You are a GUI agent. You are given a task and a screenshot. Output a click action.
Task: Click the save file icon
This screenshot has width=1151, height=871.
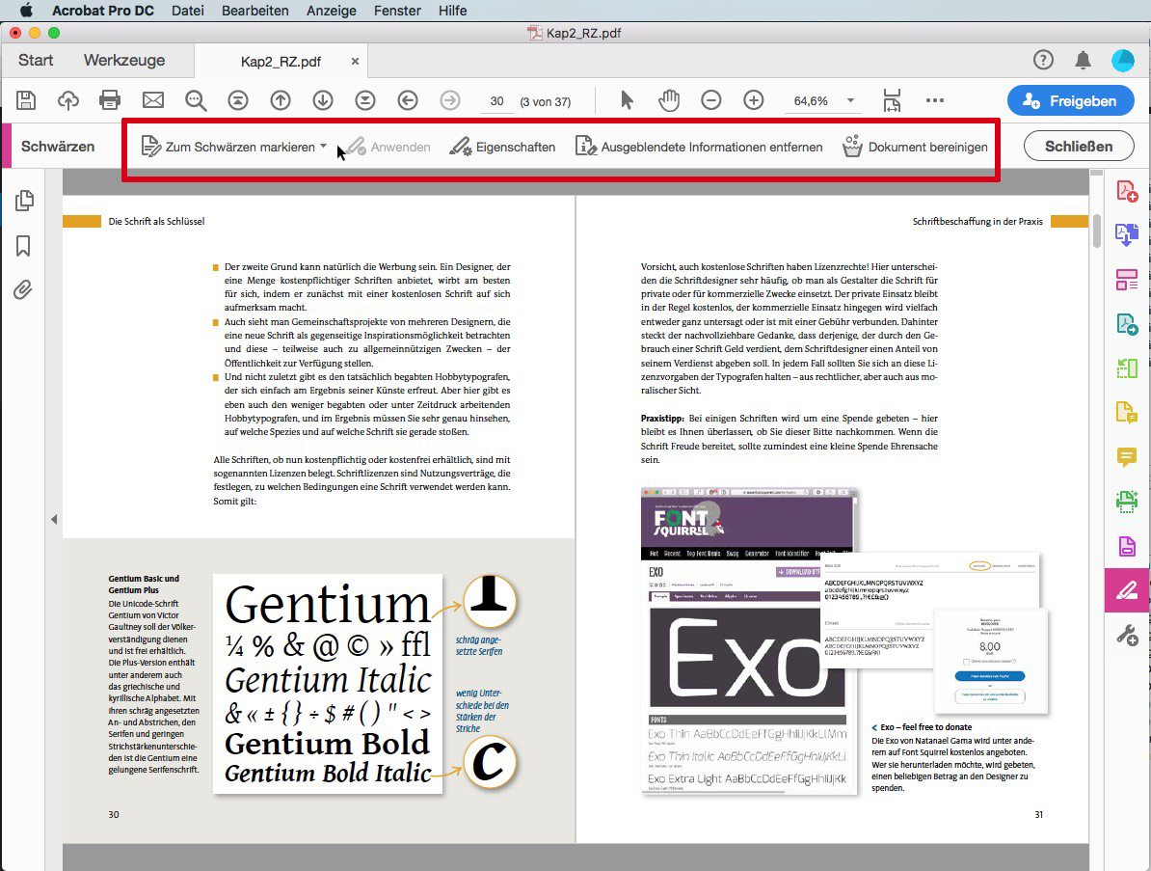(x=26, y=100)
